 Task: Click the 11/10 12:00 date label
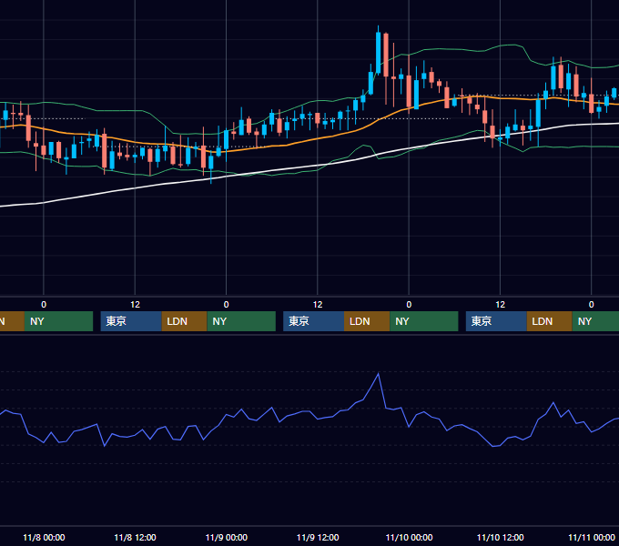(x=500, y=537)
